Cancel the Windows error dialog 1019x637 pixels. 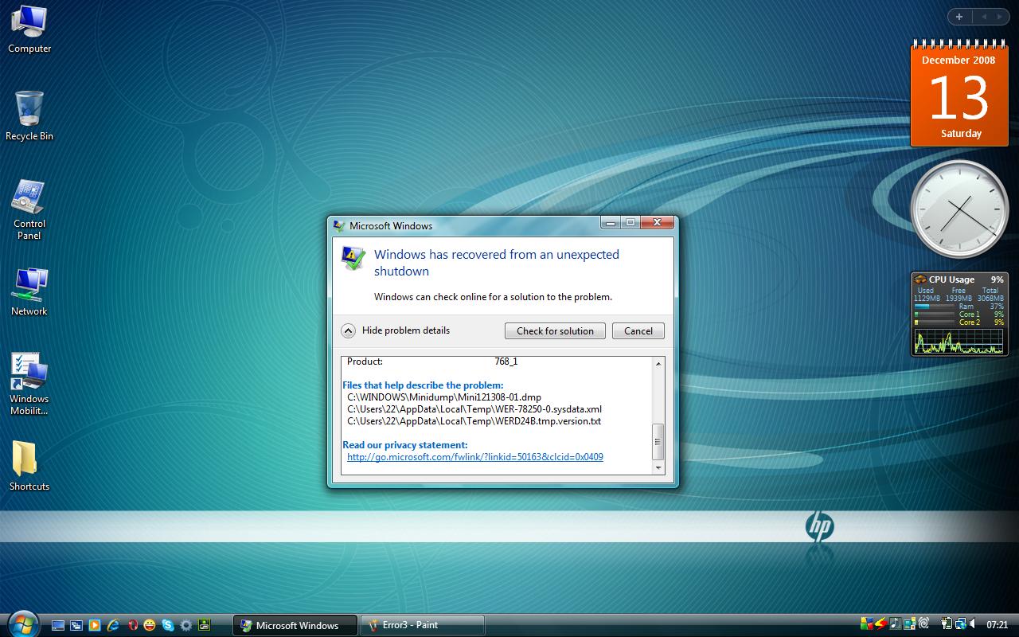click(638, 330)
